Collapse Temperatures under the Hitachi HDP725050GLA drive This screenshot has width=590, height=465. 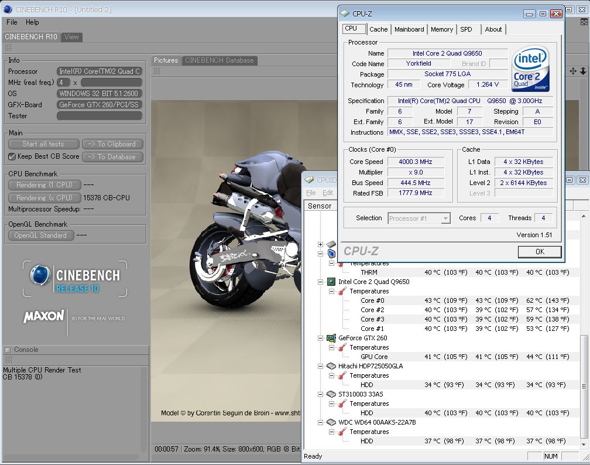coord(331,375)
